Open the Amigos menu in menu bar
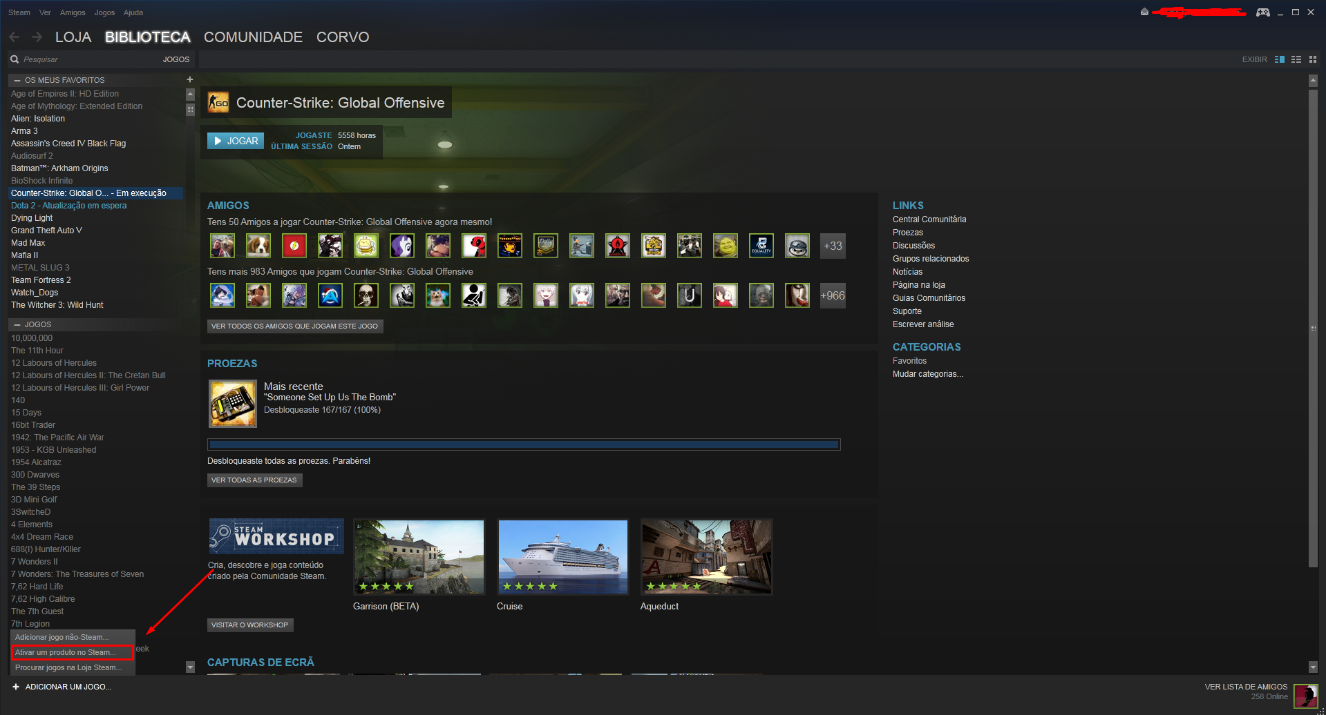The width and height of the screenshot is (1326, 715). tap(73, 12)
